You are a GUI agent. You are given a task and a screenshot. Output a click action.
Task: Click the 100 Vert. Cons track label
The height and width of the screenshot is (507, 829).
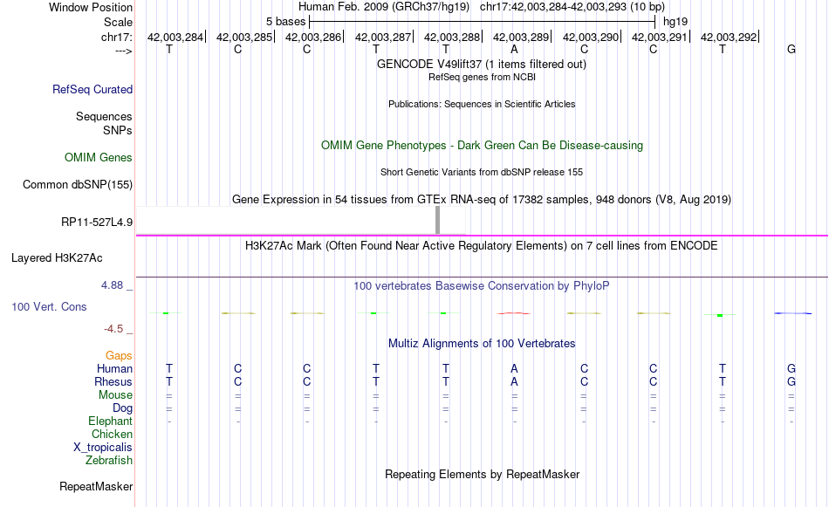point(49,306)
